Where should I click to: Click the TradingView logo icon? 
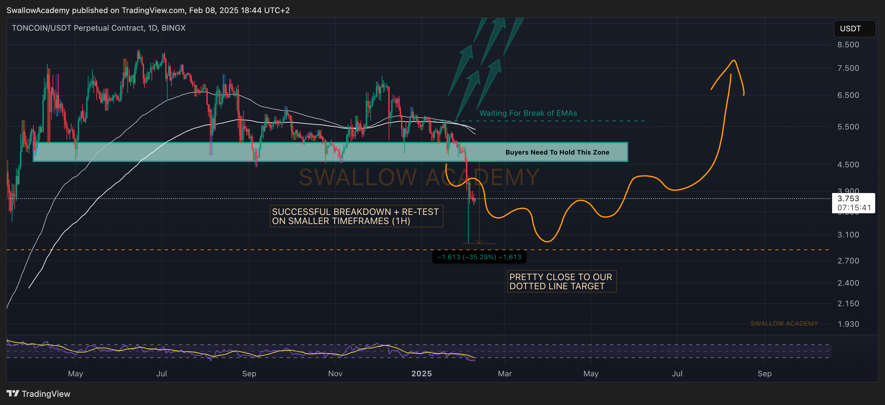click(13, 393)
